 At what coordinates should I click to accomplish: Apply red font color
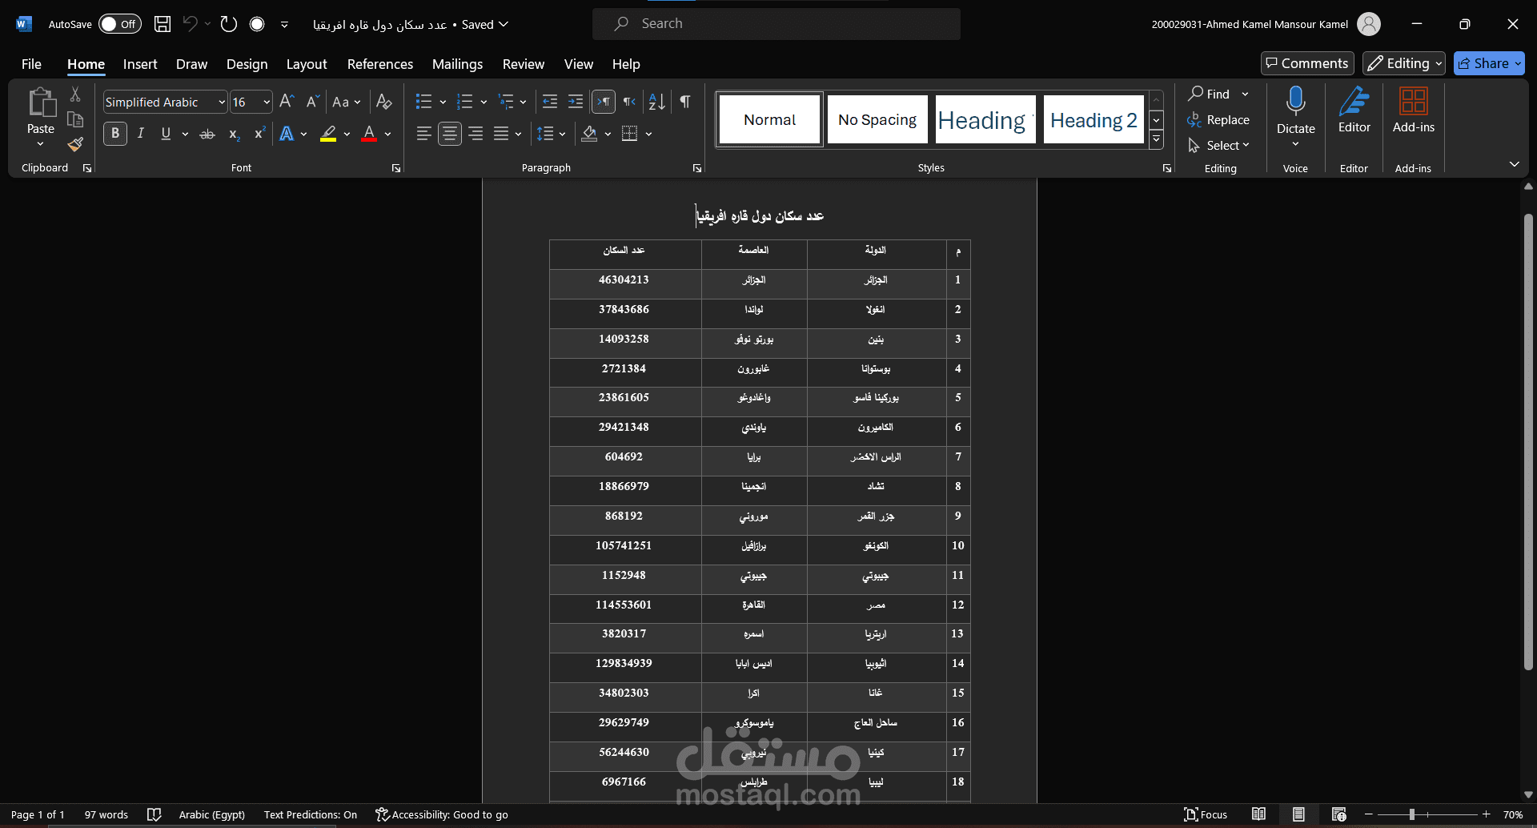point(369,134)
